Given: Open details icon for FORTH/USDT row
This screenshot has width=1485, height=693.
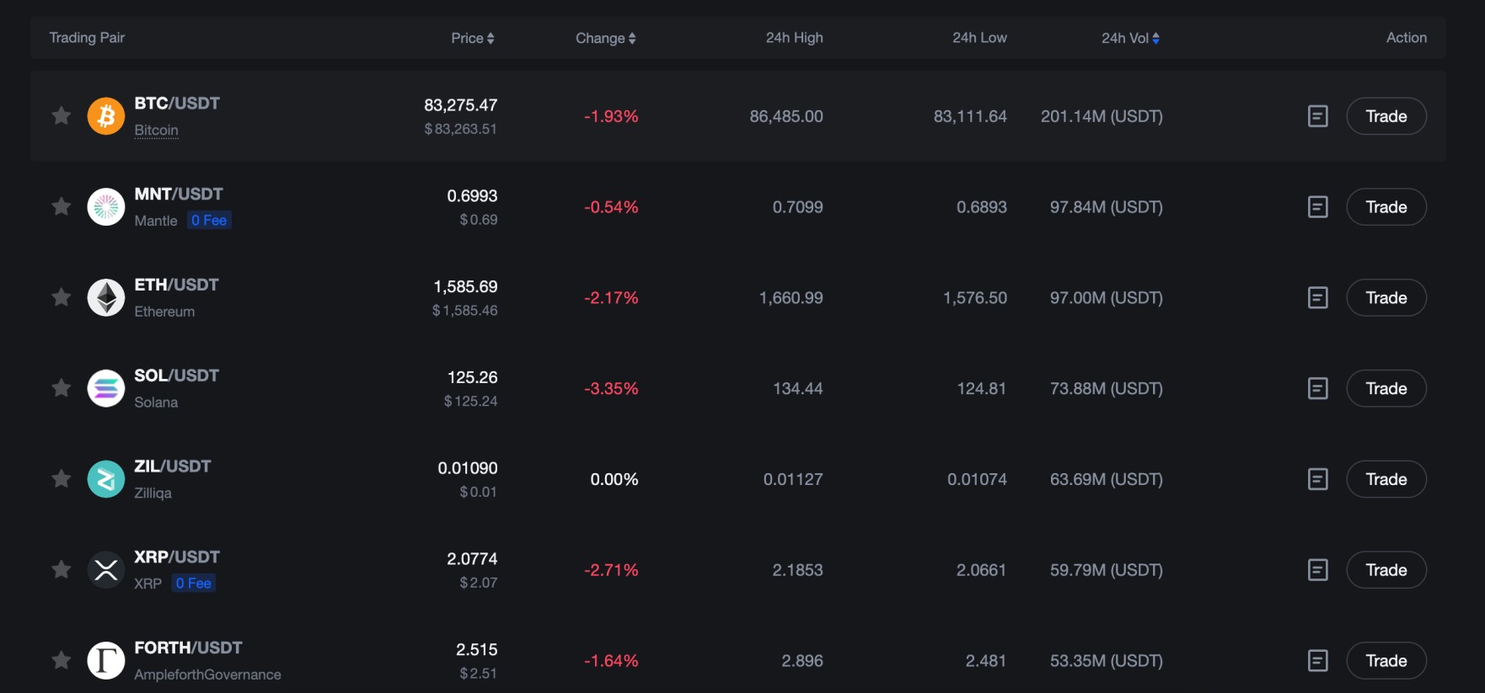Looking at the screenshot, I should click(1318, 661).
